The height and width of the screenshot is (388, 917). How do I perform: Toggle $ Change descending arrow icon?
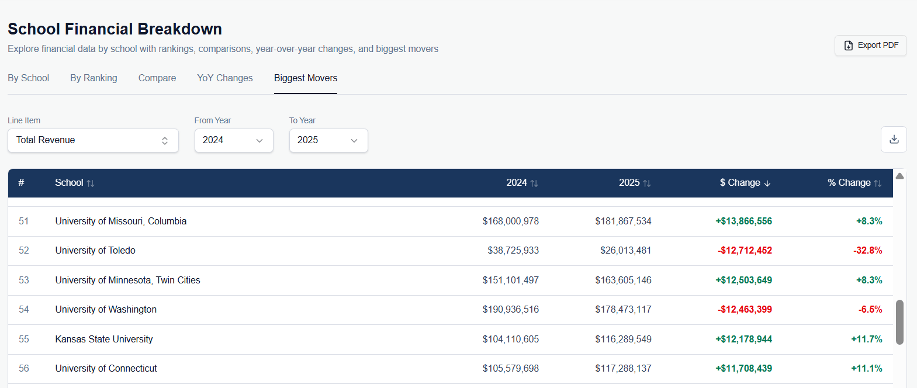[x=767, y=183]
